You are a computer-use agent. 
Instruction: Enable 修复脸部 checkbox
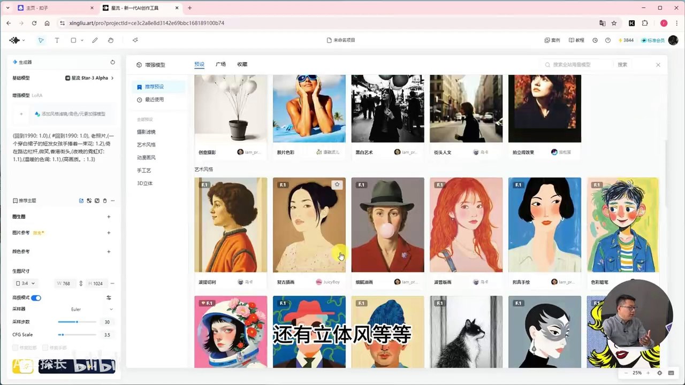[x=15, y=348]
